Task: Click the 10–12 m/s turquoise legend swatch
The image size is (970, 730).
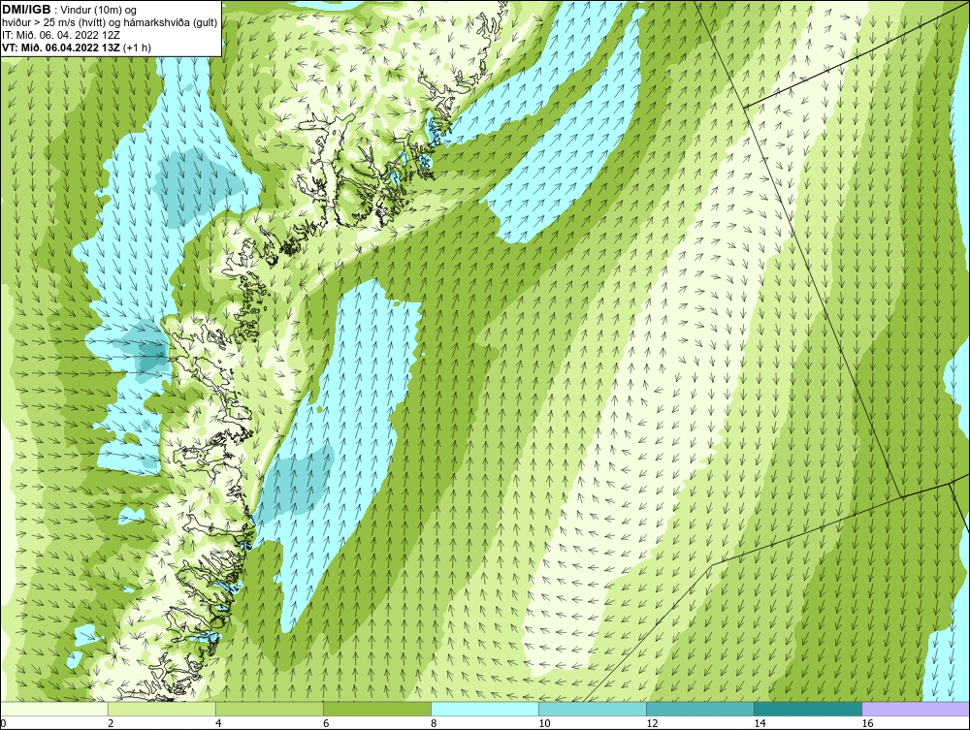Action: (x=593, y=709)
